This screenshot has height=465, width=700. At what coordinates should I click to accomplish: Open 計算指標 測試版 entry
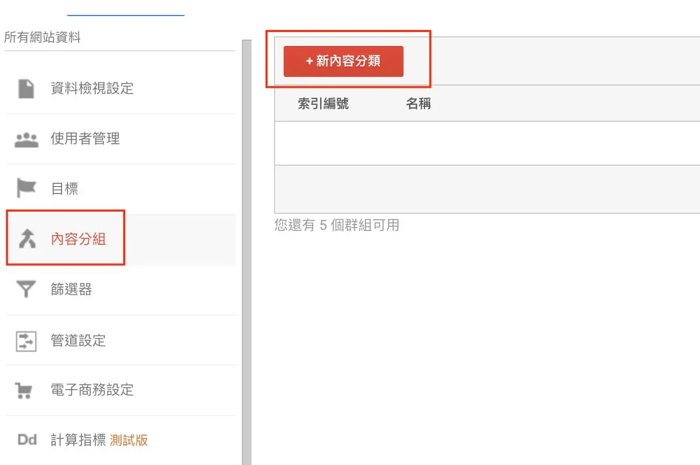click(x=121, y=440)
